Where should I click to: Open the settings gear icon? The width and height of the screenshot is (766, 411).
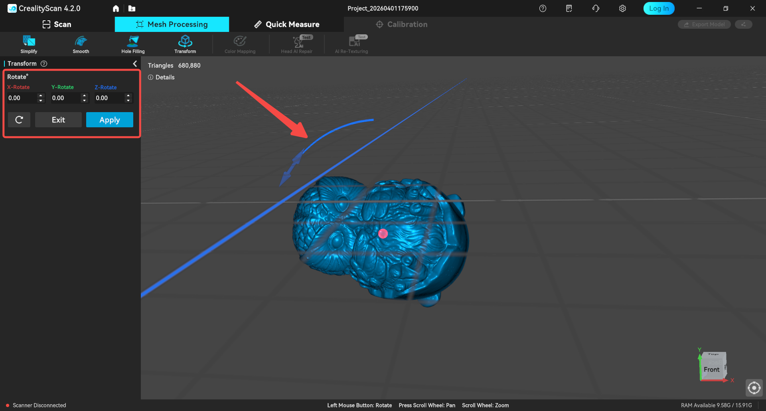coord(622,8)
